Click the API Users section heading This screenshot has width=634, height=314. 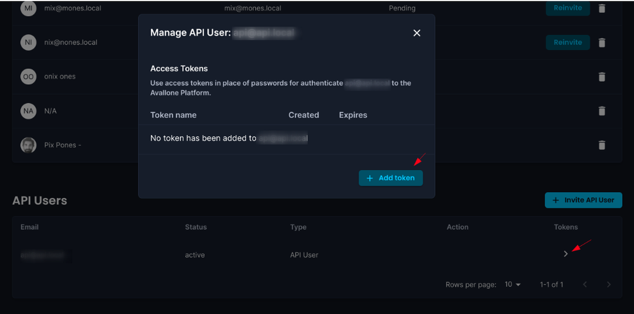pos(40,200)
